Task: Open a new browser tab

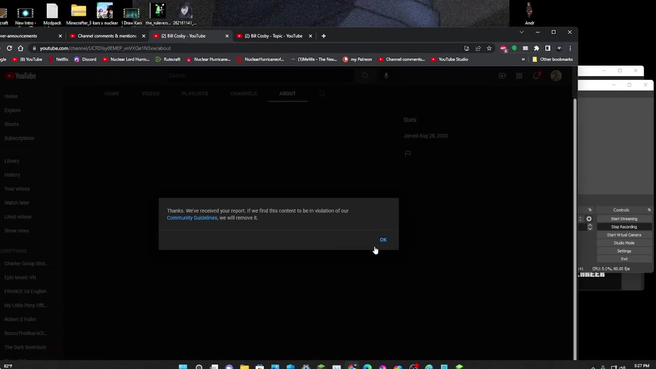Action: tap(323, 36)
